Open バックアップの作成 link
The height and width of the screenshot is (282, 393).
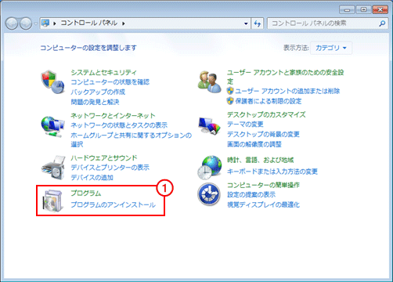point(98,92)
